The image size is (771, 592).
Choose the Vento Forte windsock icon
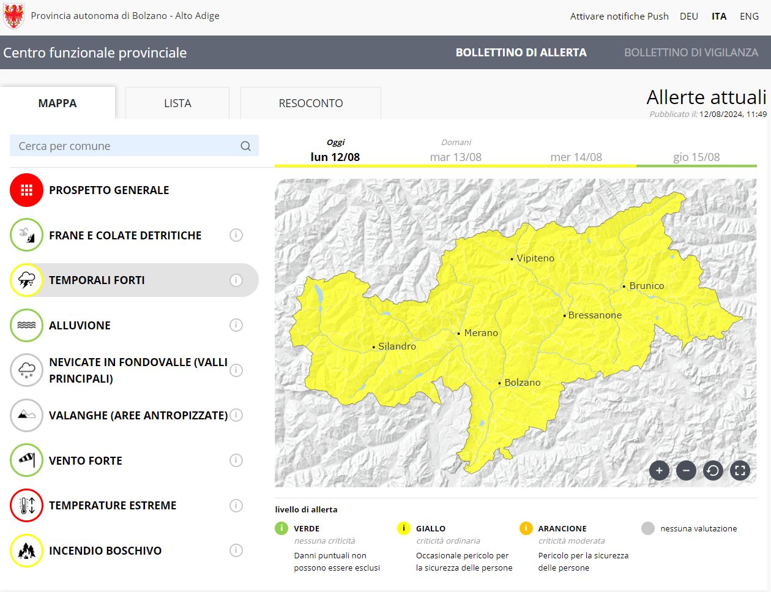pos(26,460)
